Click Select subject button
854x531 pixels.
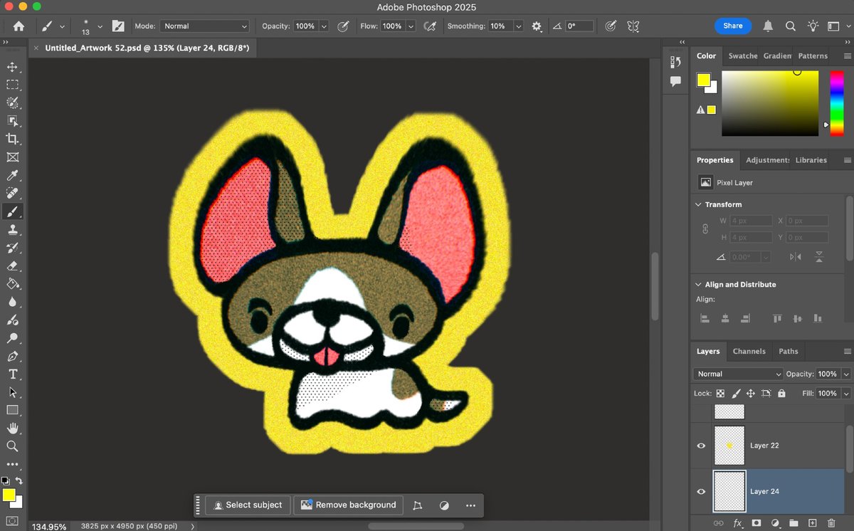[248, 505]
